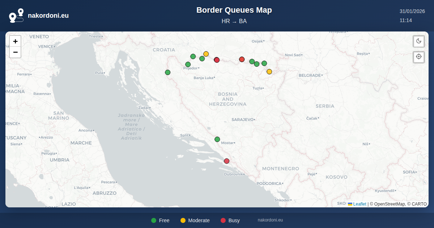Zoom in on the map
Screen dimensions: 434x228
15,41
